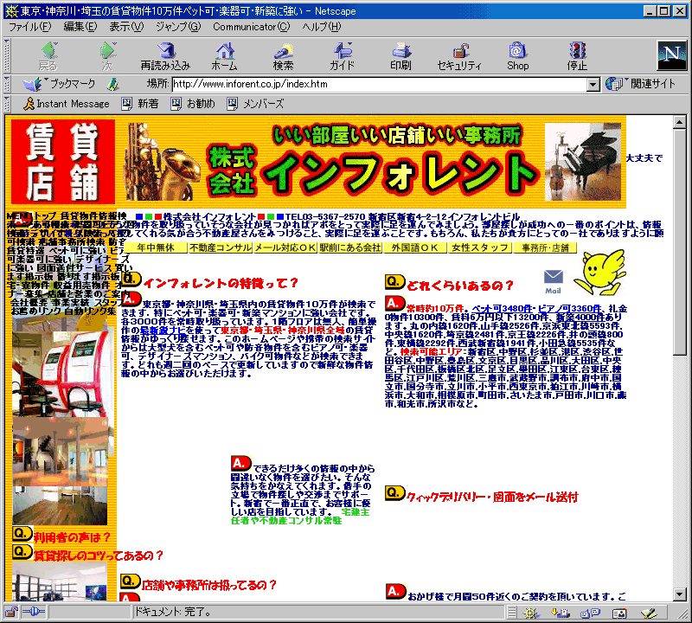
Task: Reload the page with 再読み込み
Action: tap(165, 56)
